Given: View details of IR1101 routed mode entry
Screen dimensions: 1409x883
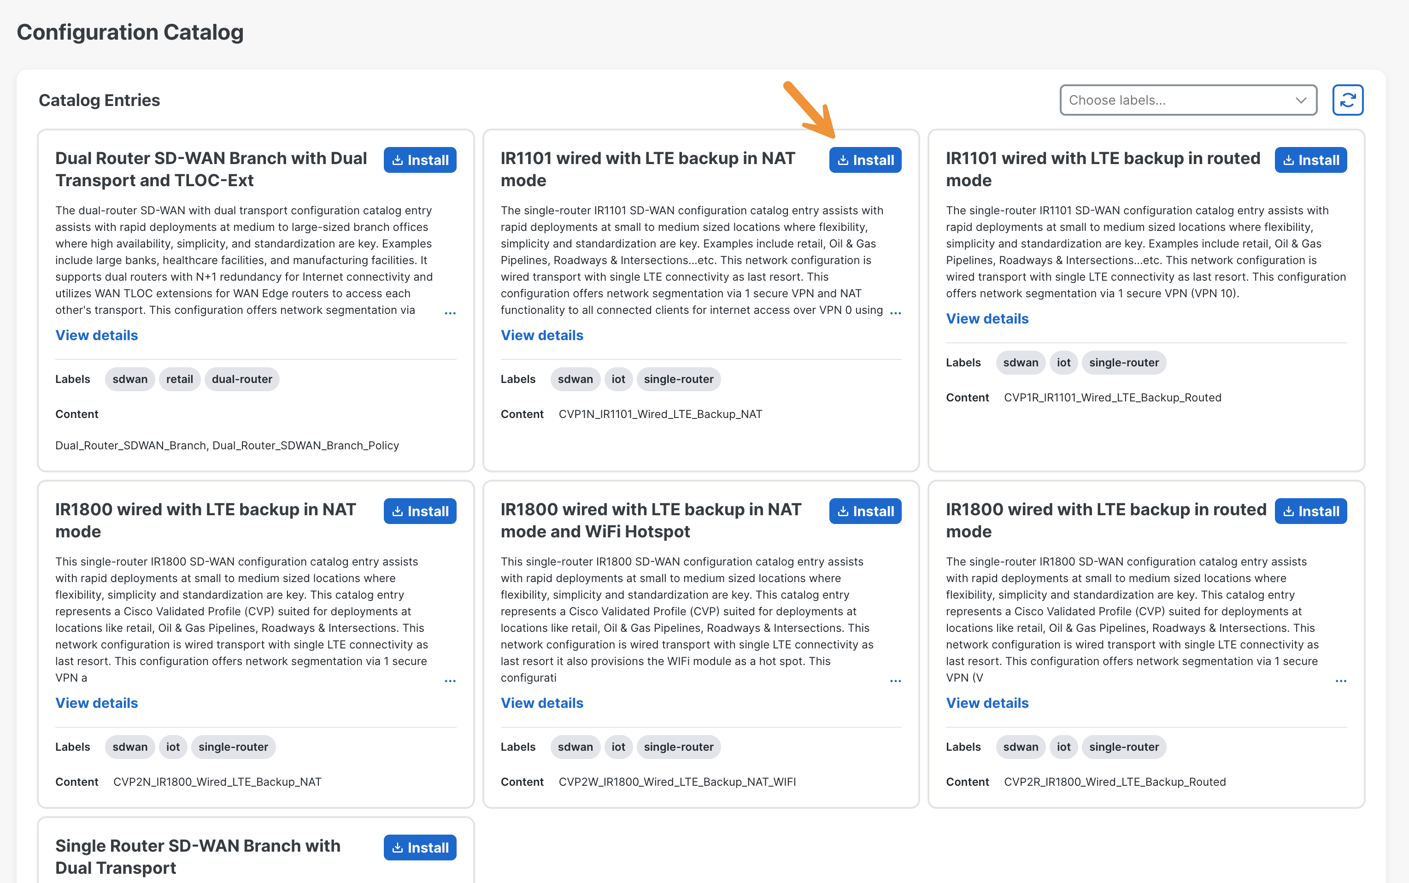Looking at the screenshot, I should coord(987,319).
